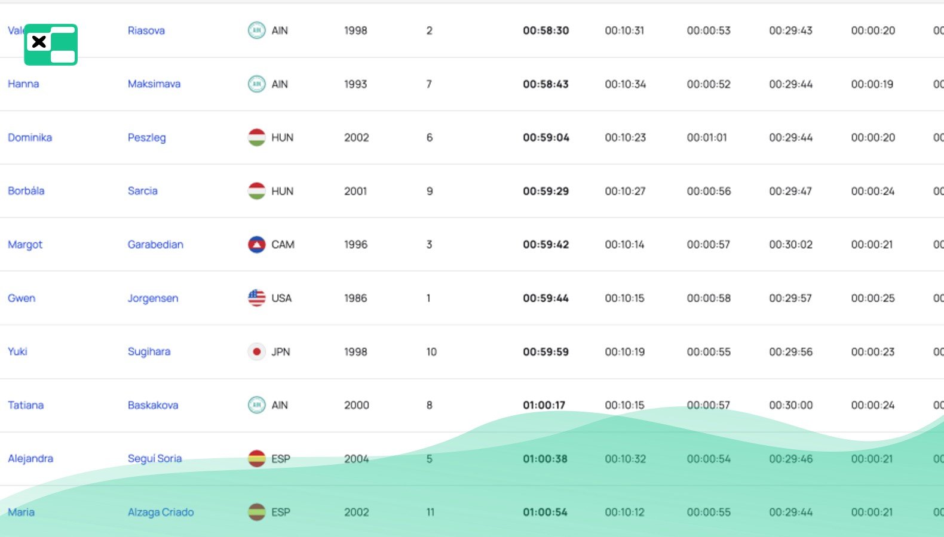Screen dimensions: 944x537
Task: Open the Yuki first name link
Action: pos(17,351)
